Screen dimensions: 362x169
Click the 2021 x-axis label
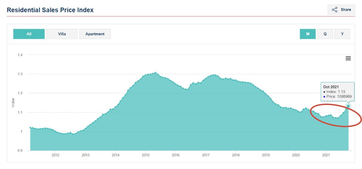[326, 155]
